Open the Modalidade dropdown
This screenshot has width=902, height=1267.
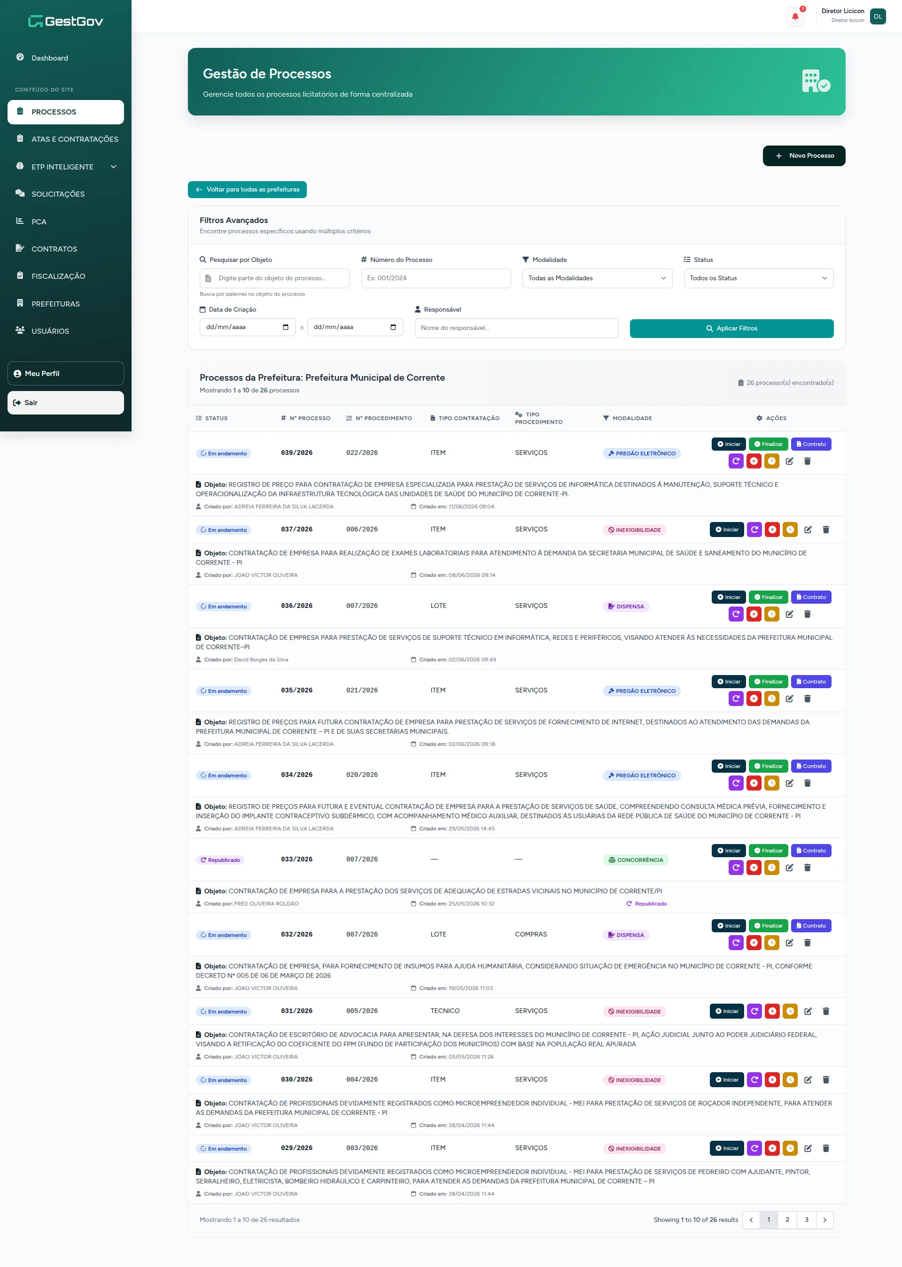597,278
